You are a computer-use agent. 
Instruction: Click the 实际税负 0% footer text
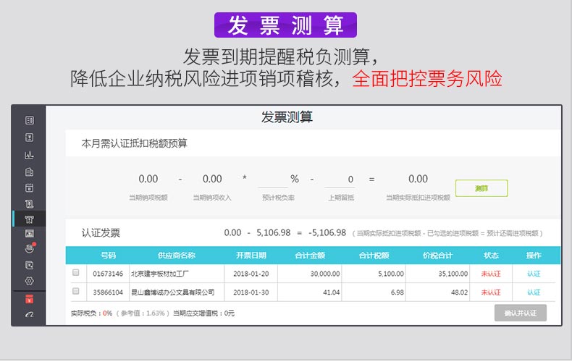91,313
